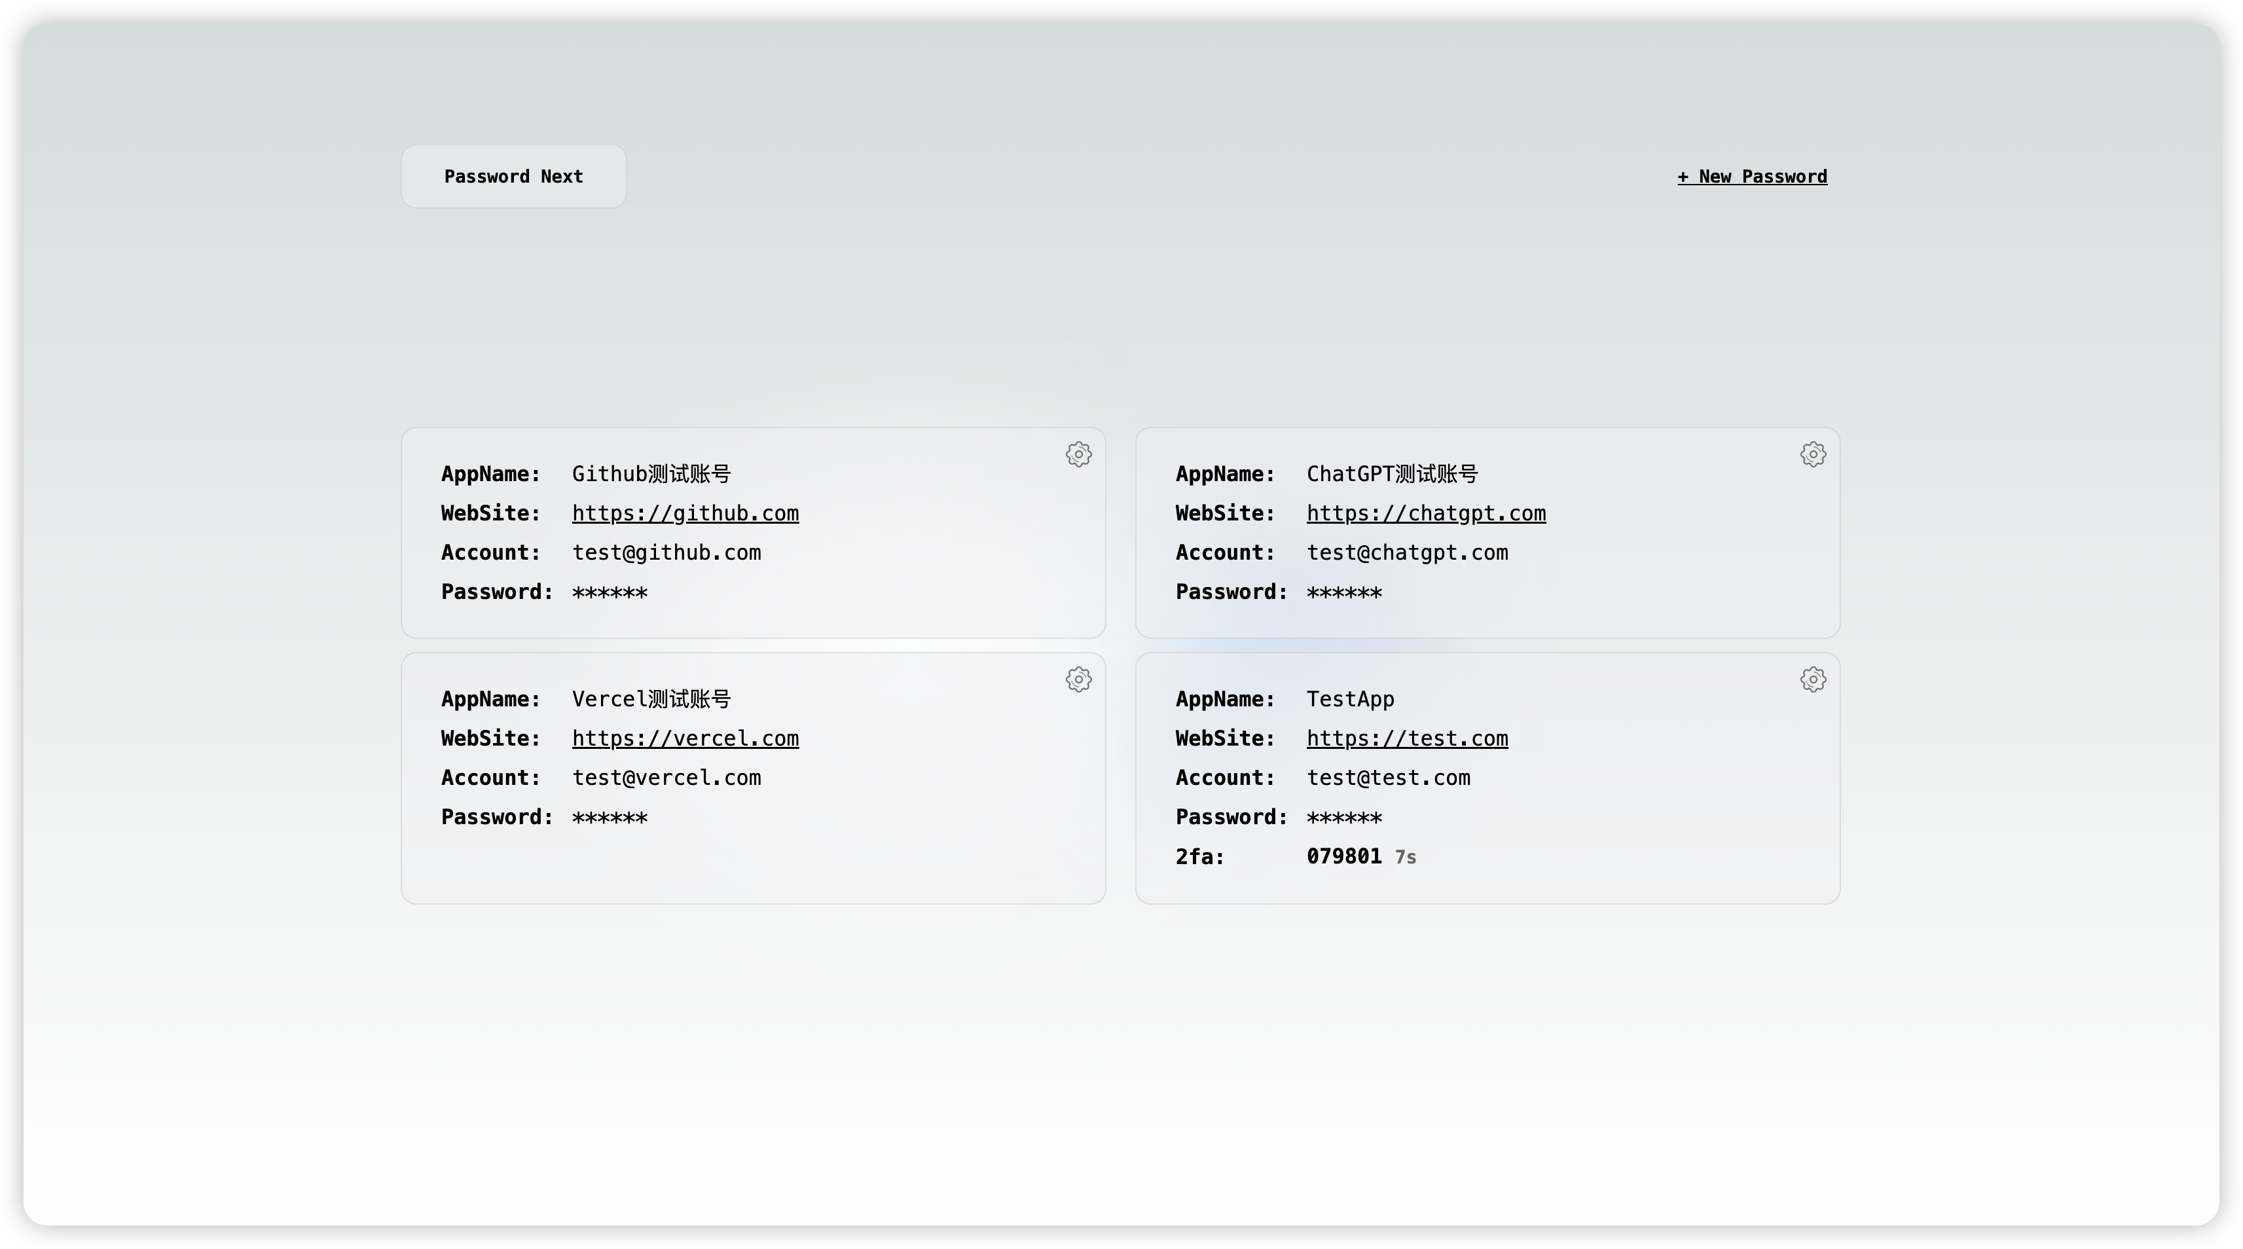
Task: Open the https://vercel.com link
Action: 685,739
